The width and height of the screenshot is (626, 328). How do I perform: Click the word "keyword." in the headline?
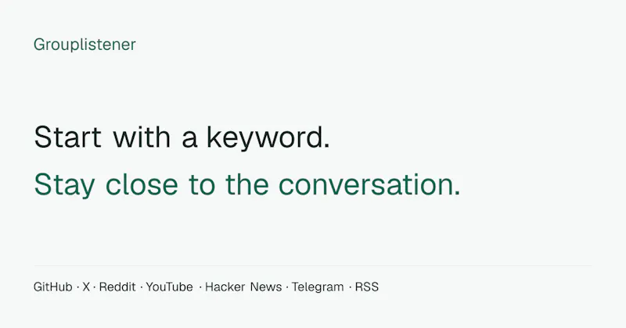268,137
